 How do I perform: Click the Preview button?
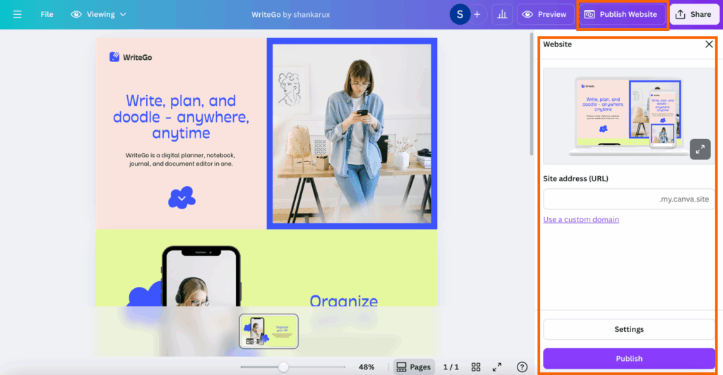click(x=545, y=14)
